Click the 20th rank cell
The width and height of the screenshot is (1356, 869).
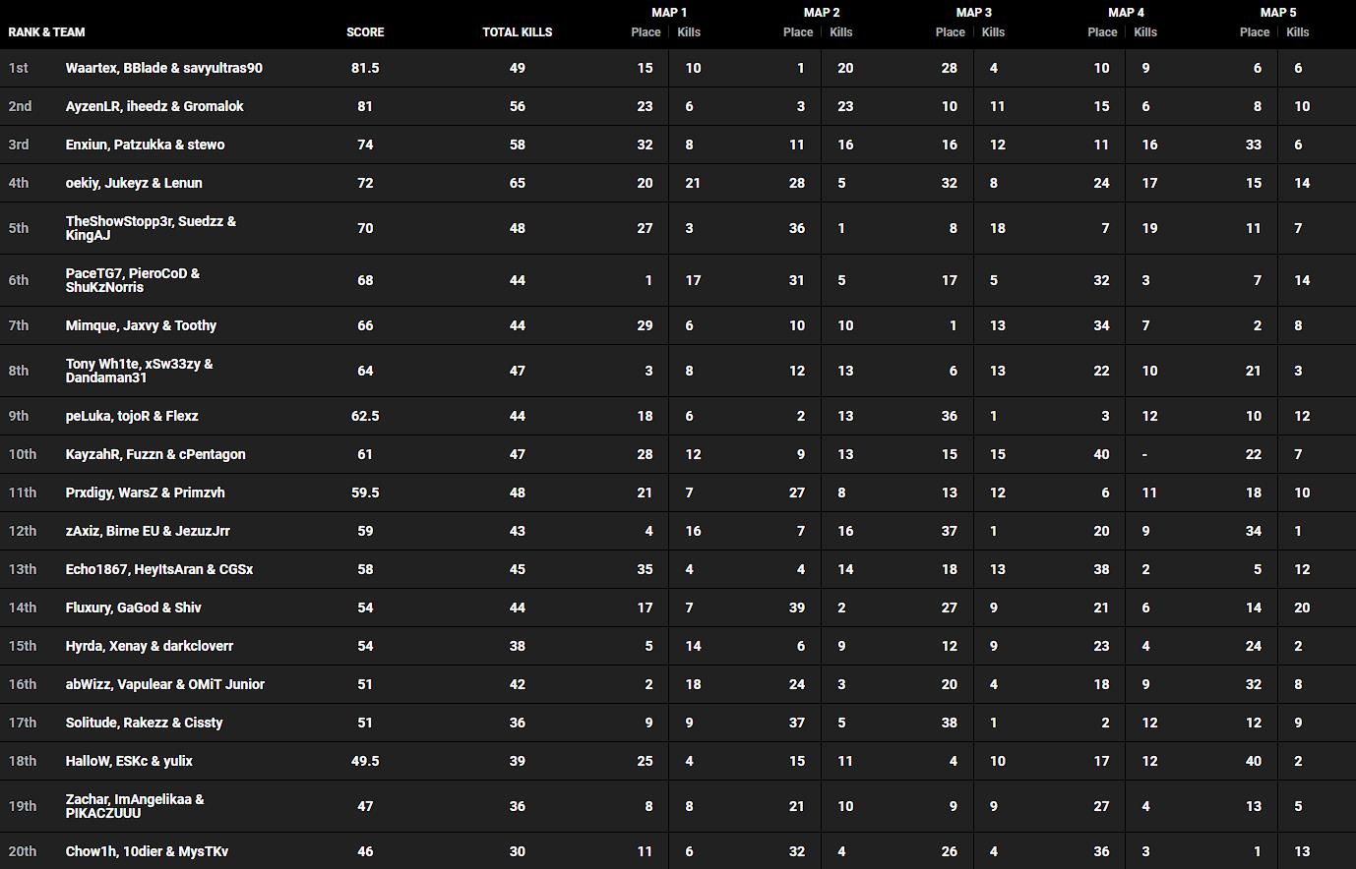23,851
